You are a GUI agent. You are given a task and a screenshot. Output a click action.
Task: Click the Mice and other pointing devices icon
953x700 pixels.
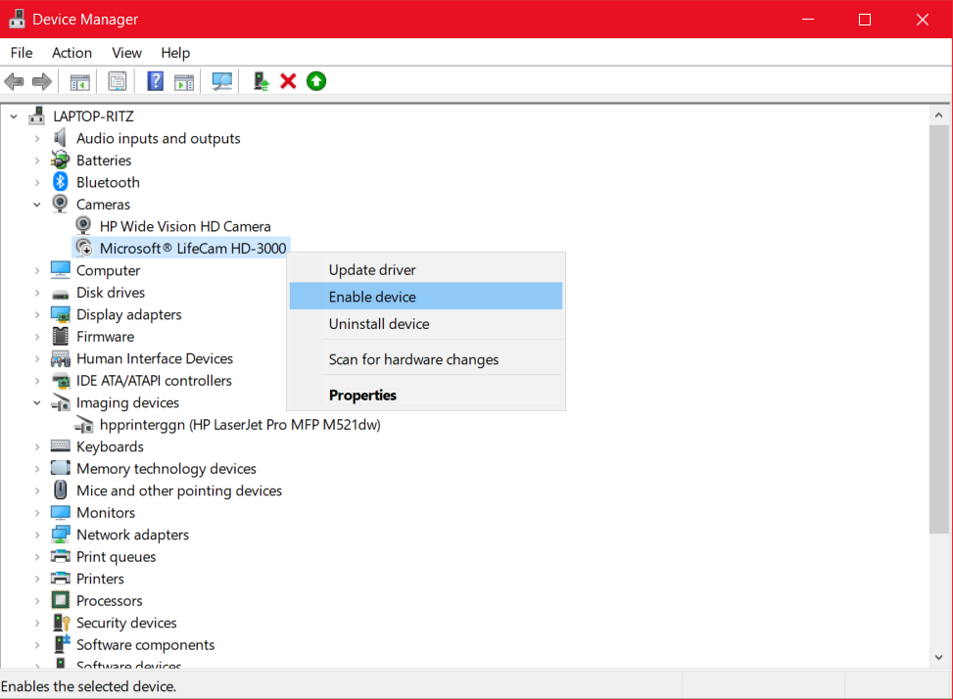pos(60,490)
